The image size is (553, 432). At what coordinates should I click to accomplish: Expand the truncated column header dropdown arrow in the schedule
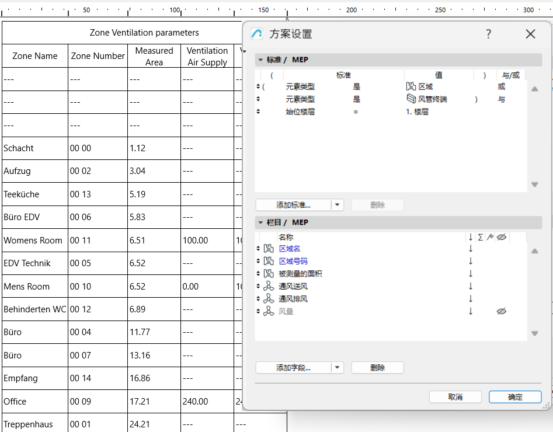coord(244,51)
